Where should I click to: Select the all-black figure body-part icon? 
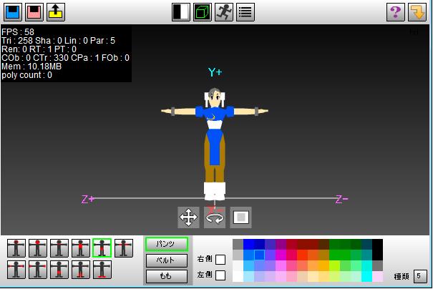(59, 248)
